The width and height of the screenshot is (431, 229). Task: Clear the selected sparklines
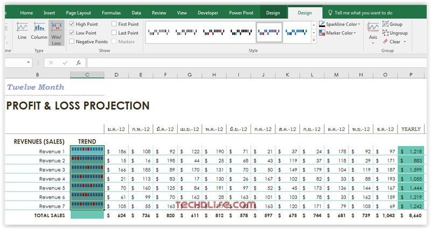click(x=392, y=42)
